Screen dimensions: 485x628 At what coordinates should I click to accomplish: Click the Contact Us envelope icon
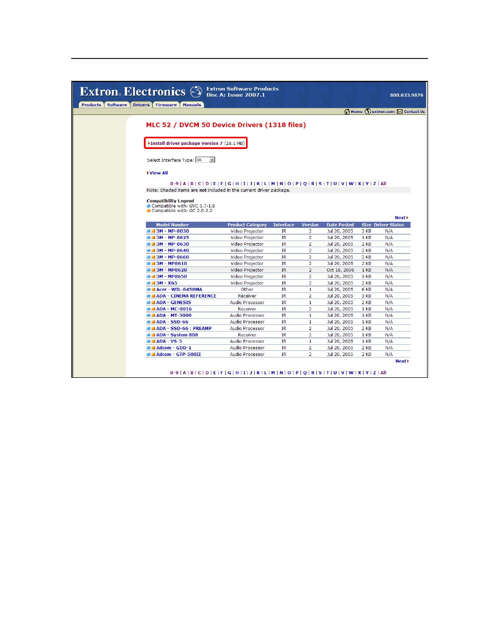(x=400, y=111)
